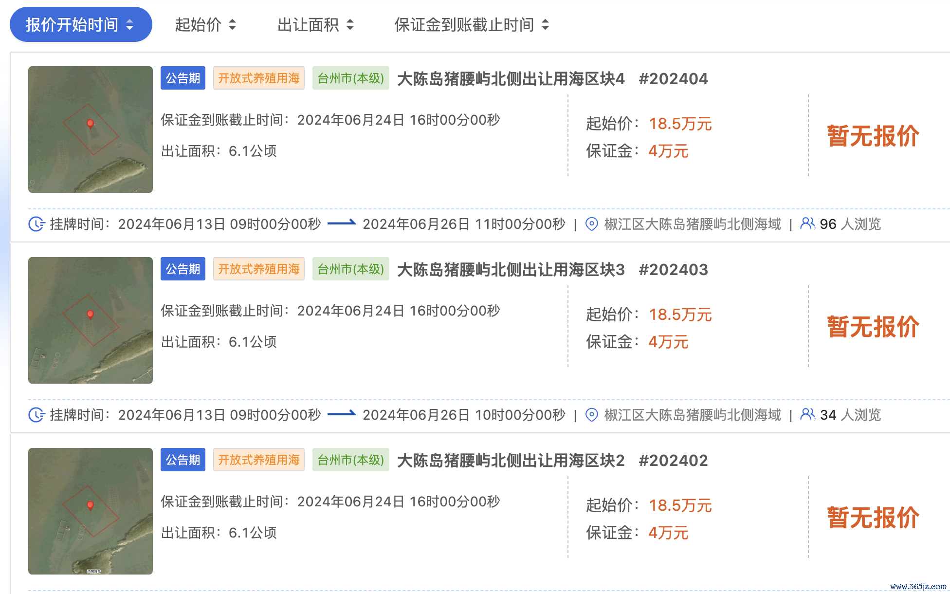Click viewers icon next to 34 人浏览
Viewport: 950px width, 594px height.
click(x=807, y=414)
